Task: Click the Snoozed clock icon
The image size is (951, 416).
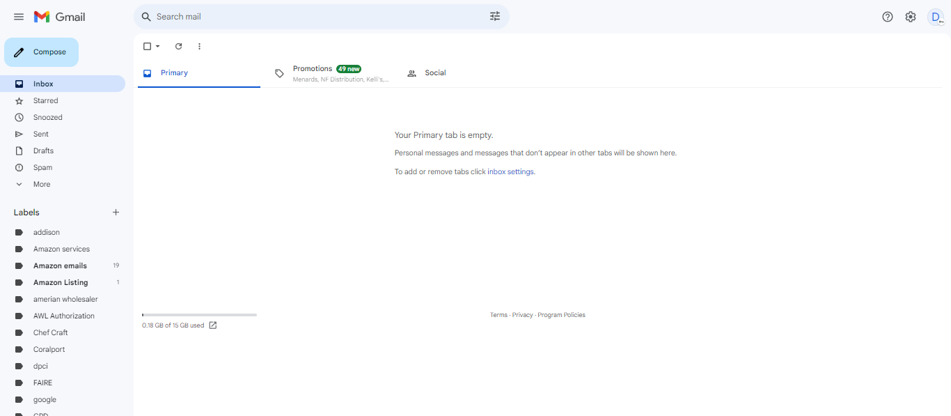Action: [x=19, y=118]
